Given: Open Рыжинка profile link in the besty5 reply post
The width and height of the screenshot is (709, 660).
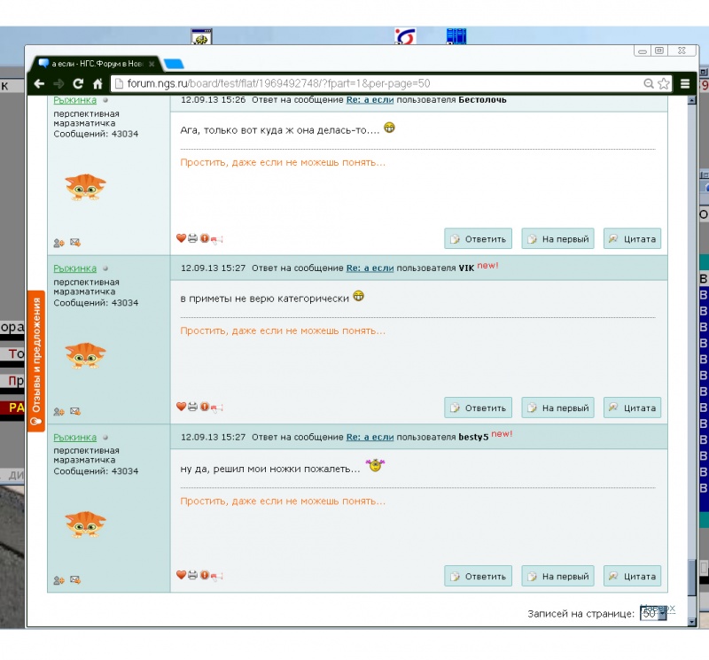Looking at the screenshot, I should coord(75,438).
